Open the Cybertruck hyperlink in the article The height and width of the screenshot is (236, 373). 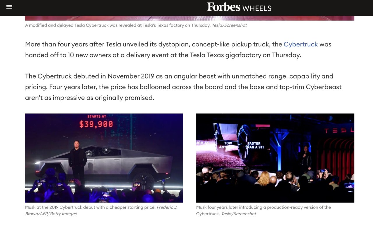click(300, 44)
